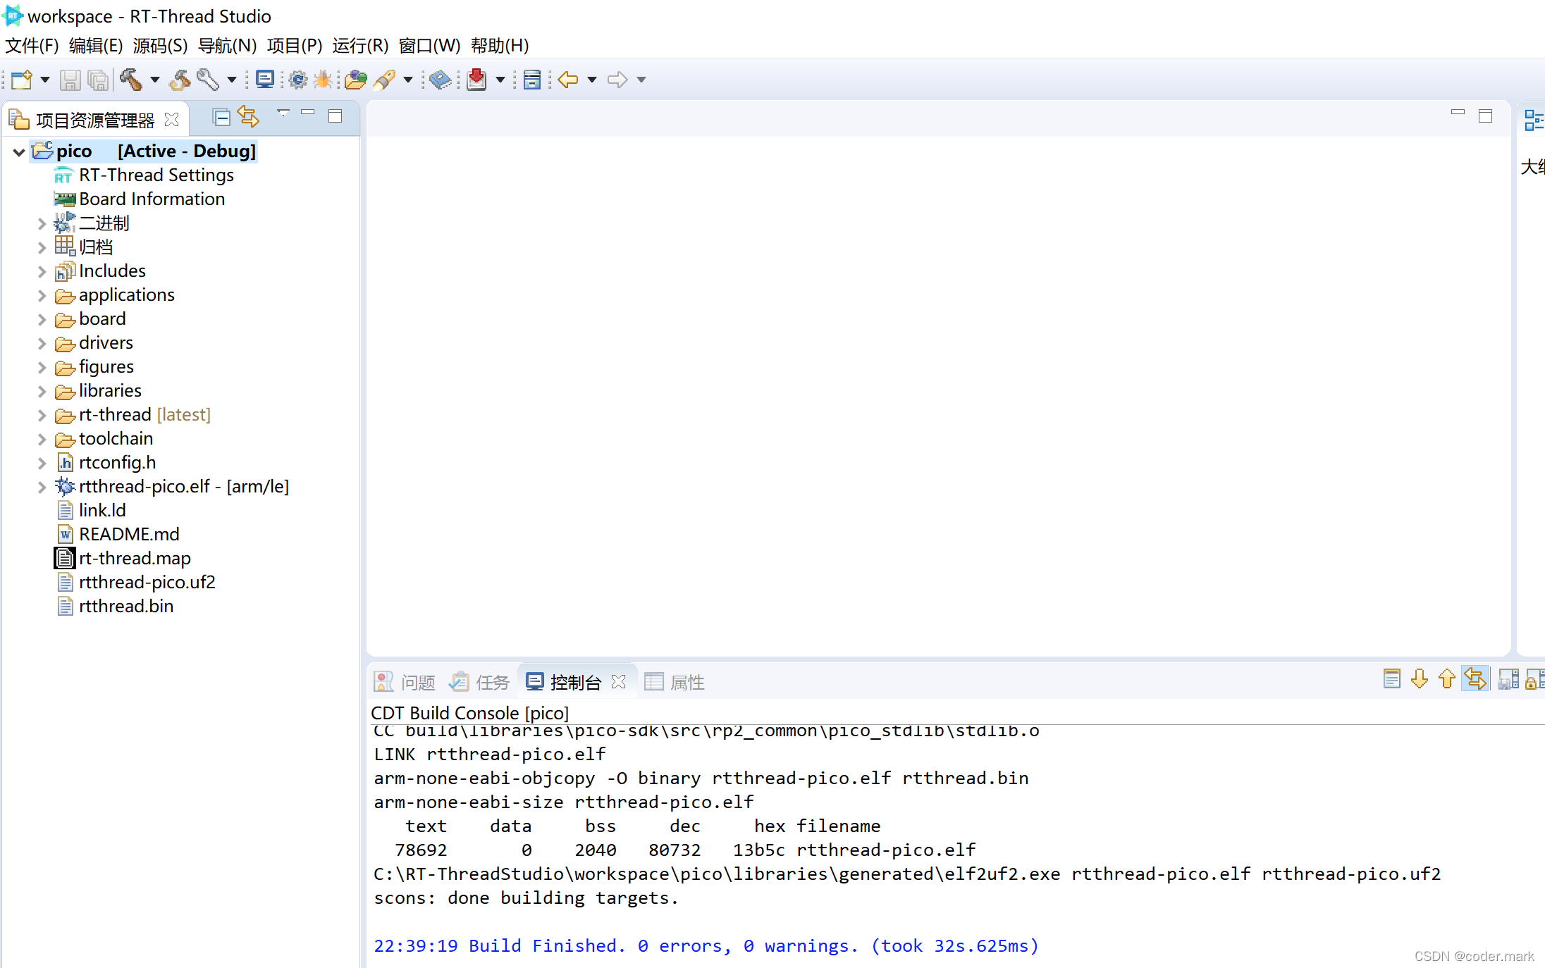Click Collapse All in project explorer
The width and height of the screenshot is (1545, 968).
[x=221, y=118]
